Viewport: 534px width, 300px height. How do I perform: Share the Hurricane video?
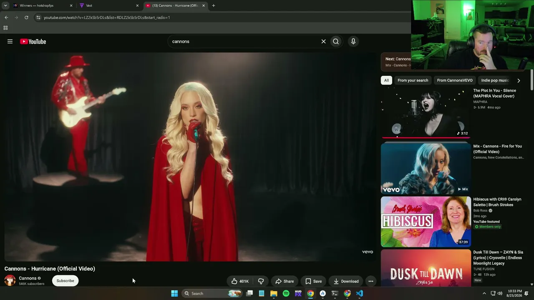(x=285, y=281)
